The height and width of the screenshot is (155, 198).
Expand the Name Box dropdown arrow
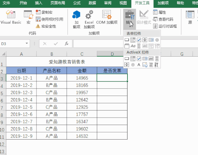[x=27, y=43]
